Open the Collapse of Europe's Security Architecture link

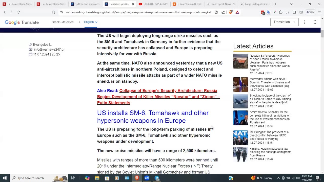point(158,97)
